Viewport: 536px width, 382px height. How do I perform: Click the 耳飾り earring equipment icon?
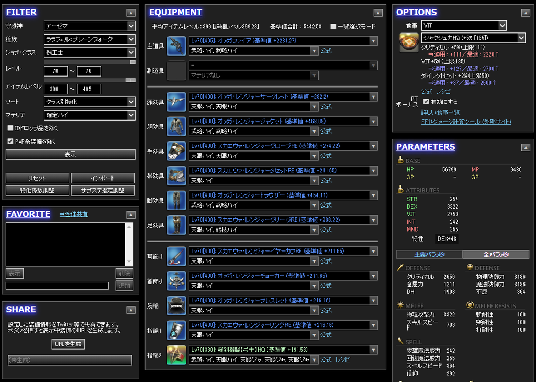point(176,256)
